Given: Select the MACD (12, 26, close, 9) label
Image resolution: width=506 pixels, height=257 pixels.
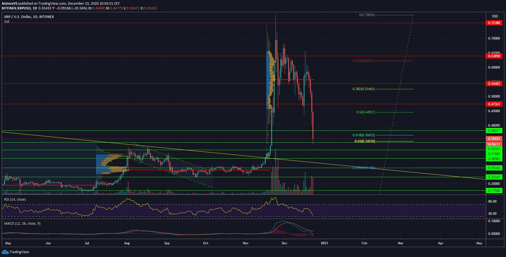Looking at the screenshot, I should pos(22,223).
